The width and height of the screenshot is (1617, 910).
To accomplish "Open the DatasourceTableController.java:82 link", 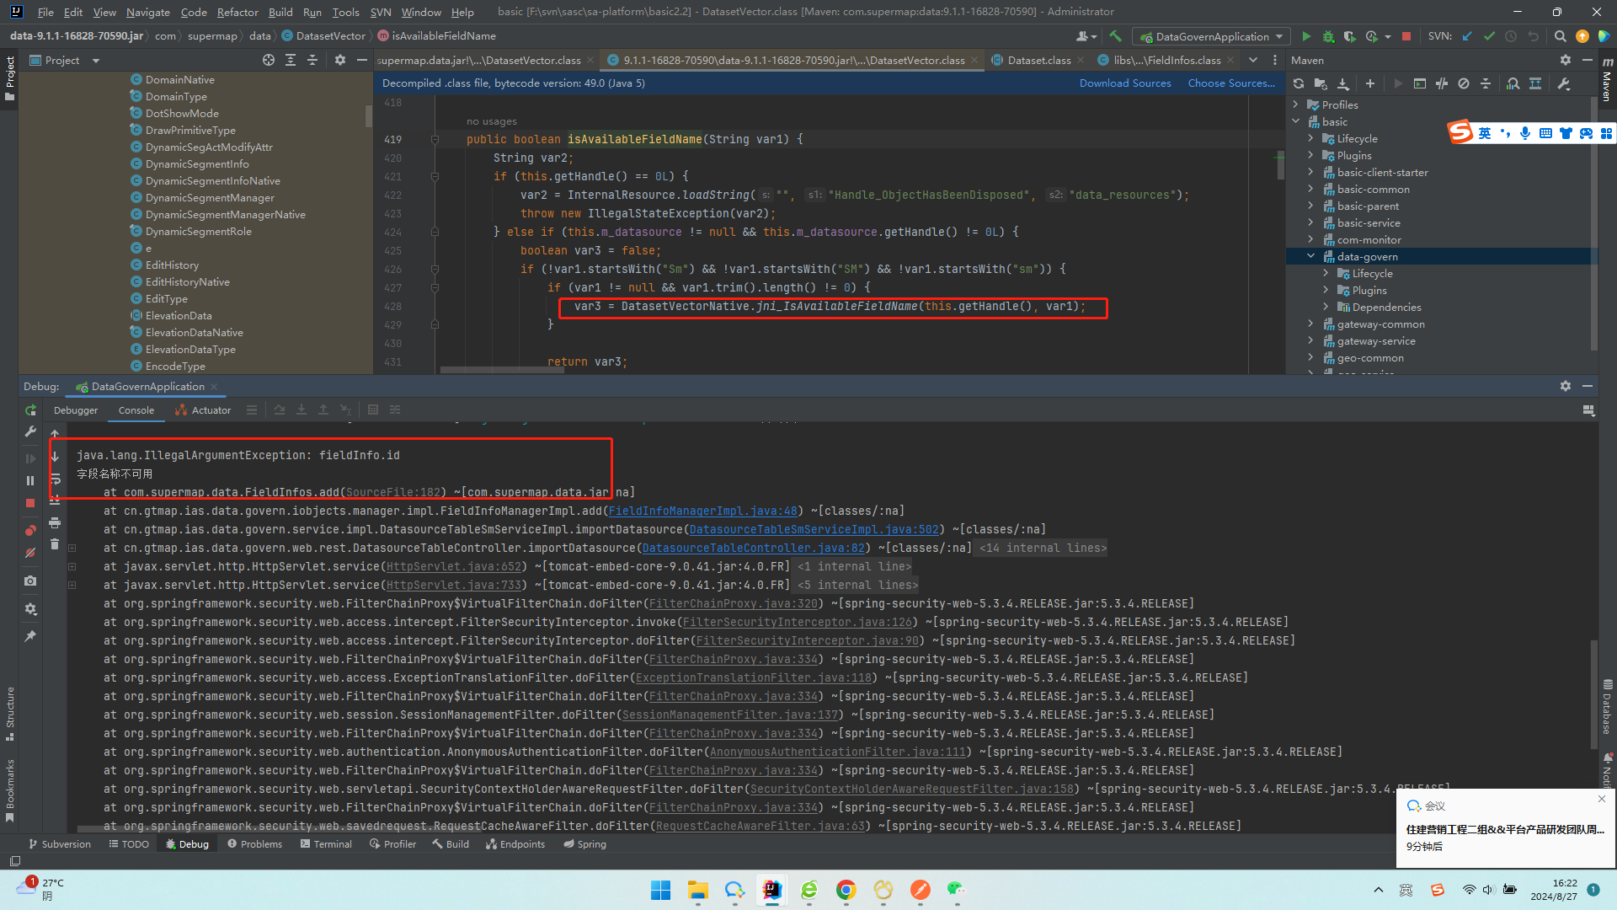I will coord(754,548).
